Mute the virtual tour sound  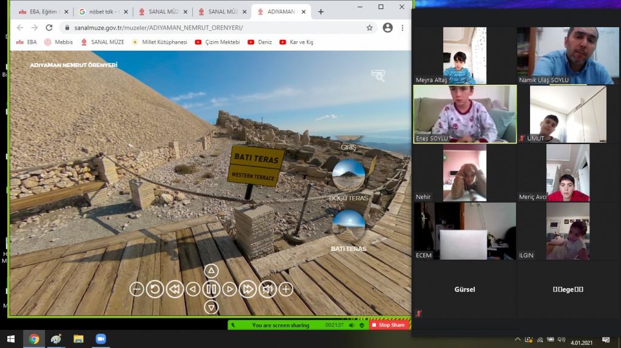267,289
